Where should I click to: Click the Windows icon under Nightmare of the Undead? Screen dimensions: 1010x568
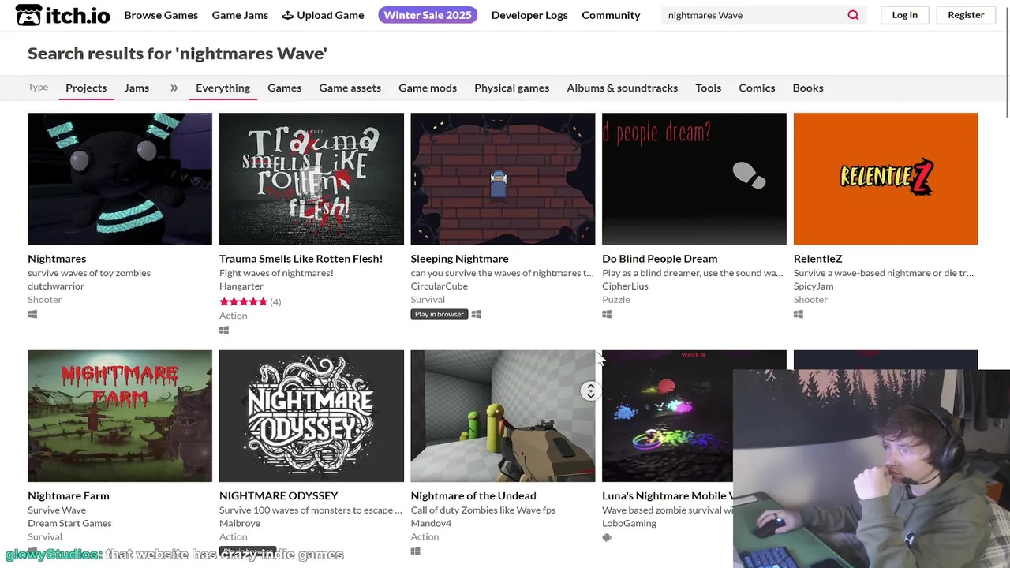tap(416, 551)
